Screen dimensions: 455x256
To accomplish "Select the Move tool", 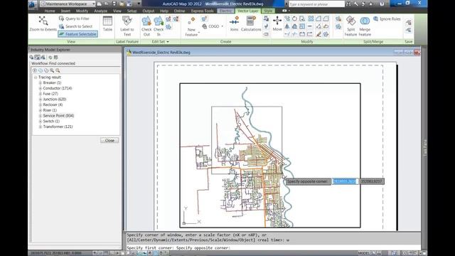I will click(x=277, y=23).
